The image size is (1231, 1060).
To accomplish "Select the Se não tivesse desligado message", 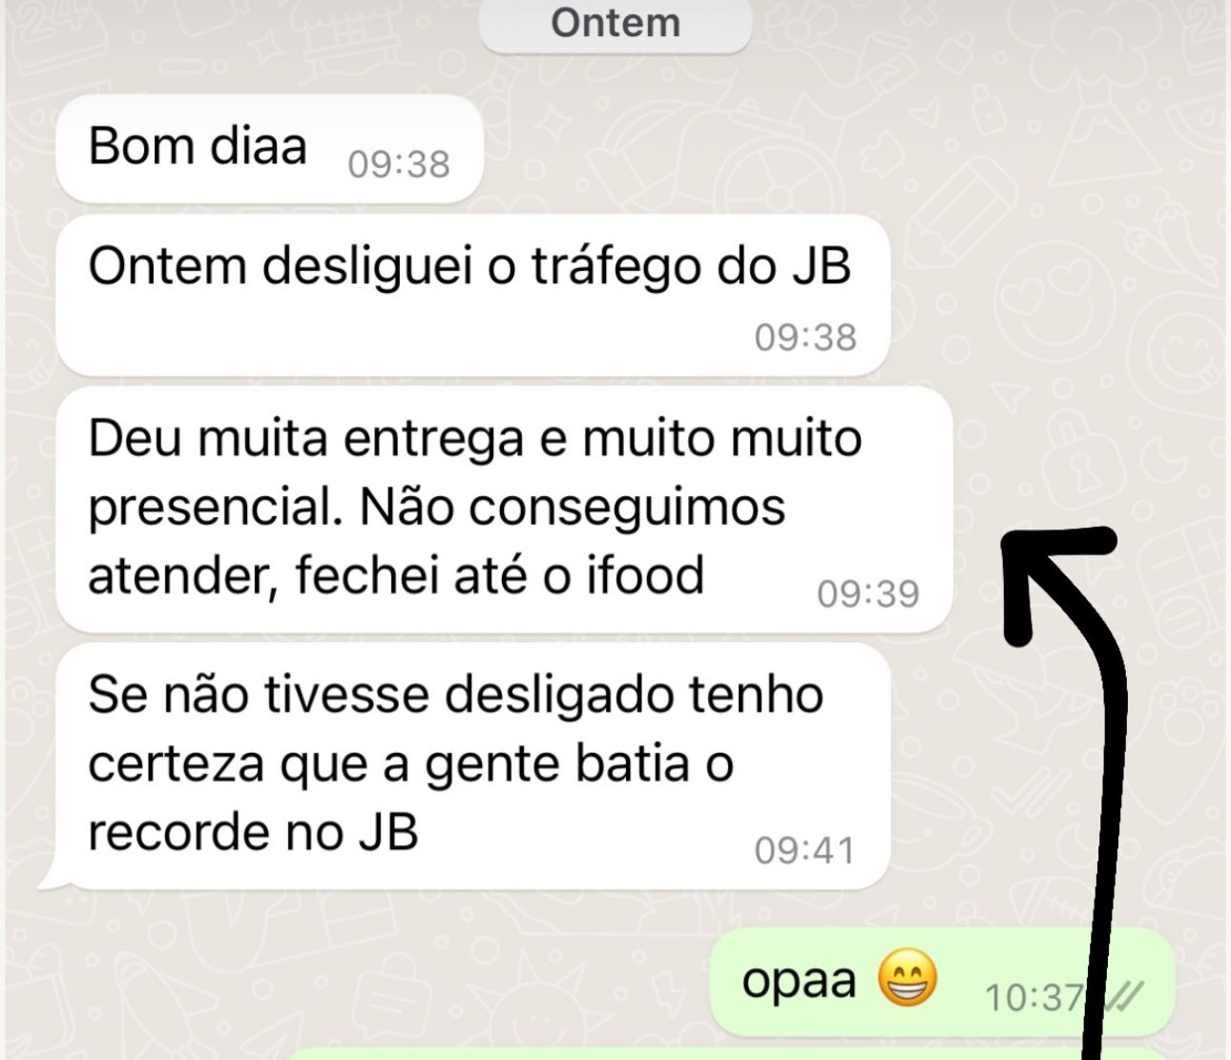I will [x=473, y=766].
